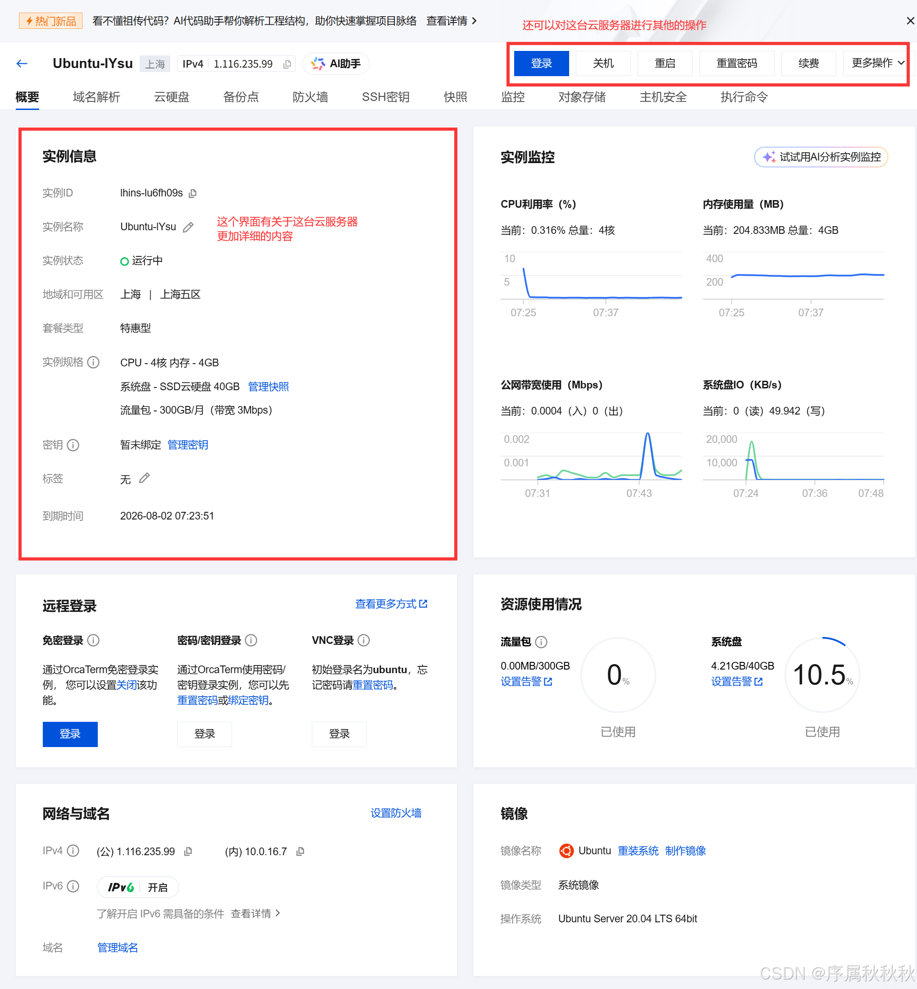Screen dimensions: 917x989
Task: Click the 重启 button
Action: pos(664,64)
